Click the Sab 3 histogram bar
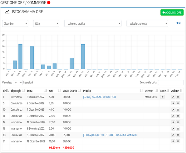Image resolution: width=186 pixels, height=153 pixels. coord(20,57)
